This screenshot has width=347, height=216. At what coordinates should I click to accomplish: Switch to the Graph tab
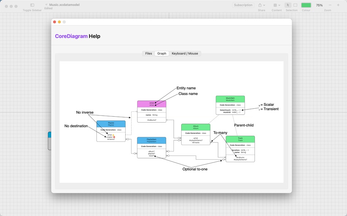pos(162,53)
